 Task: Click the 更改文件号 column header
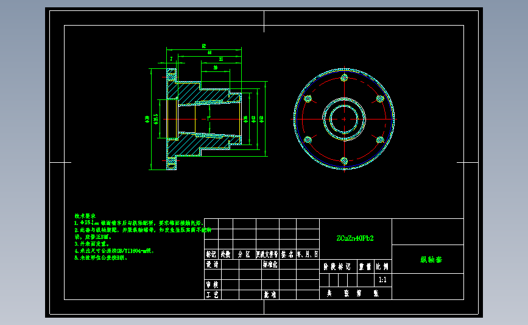pyautogui.click(x=267, y=254)
